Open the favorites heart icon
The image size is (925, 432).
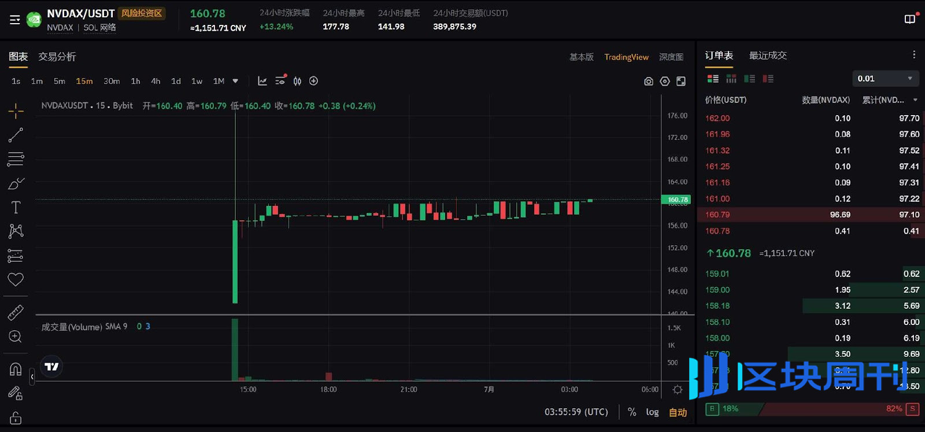click(16, 280)
